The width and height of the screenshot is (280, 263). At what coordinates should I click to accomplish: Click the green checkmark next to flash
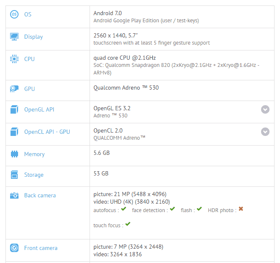coord(199,209)
